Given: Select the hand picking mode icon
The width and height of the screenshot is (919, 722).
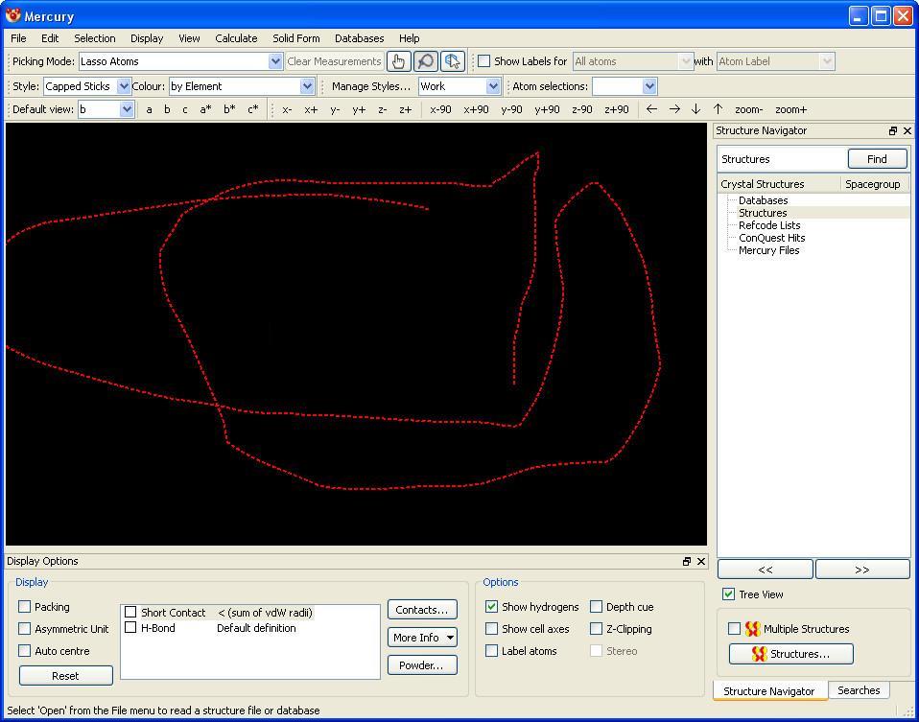Looking at the screenshot, I should (398, 61).
